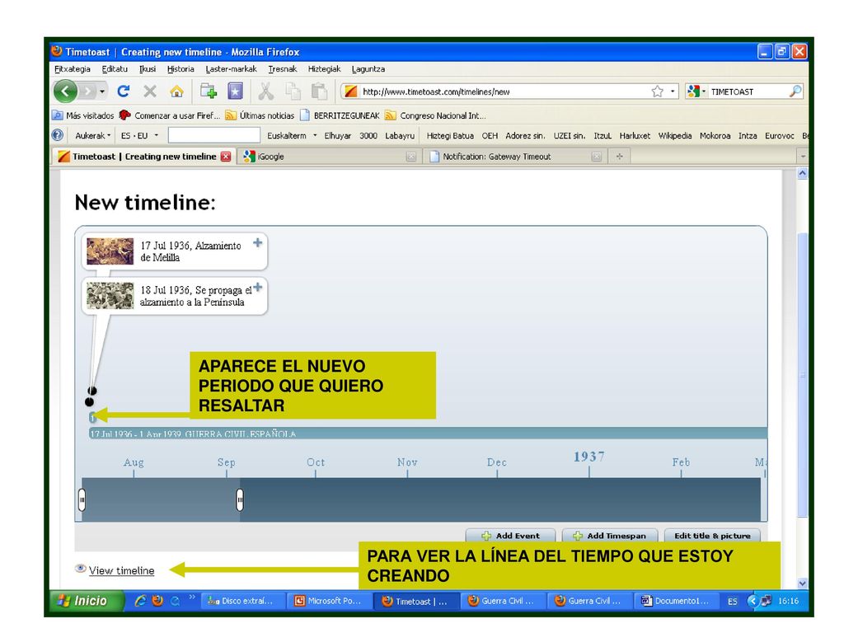Open the Hiztegiak menu
Screen dimensions: 844x633
coord(324,69)
